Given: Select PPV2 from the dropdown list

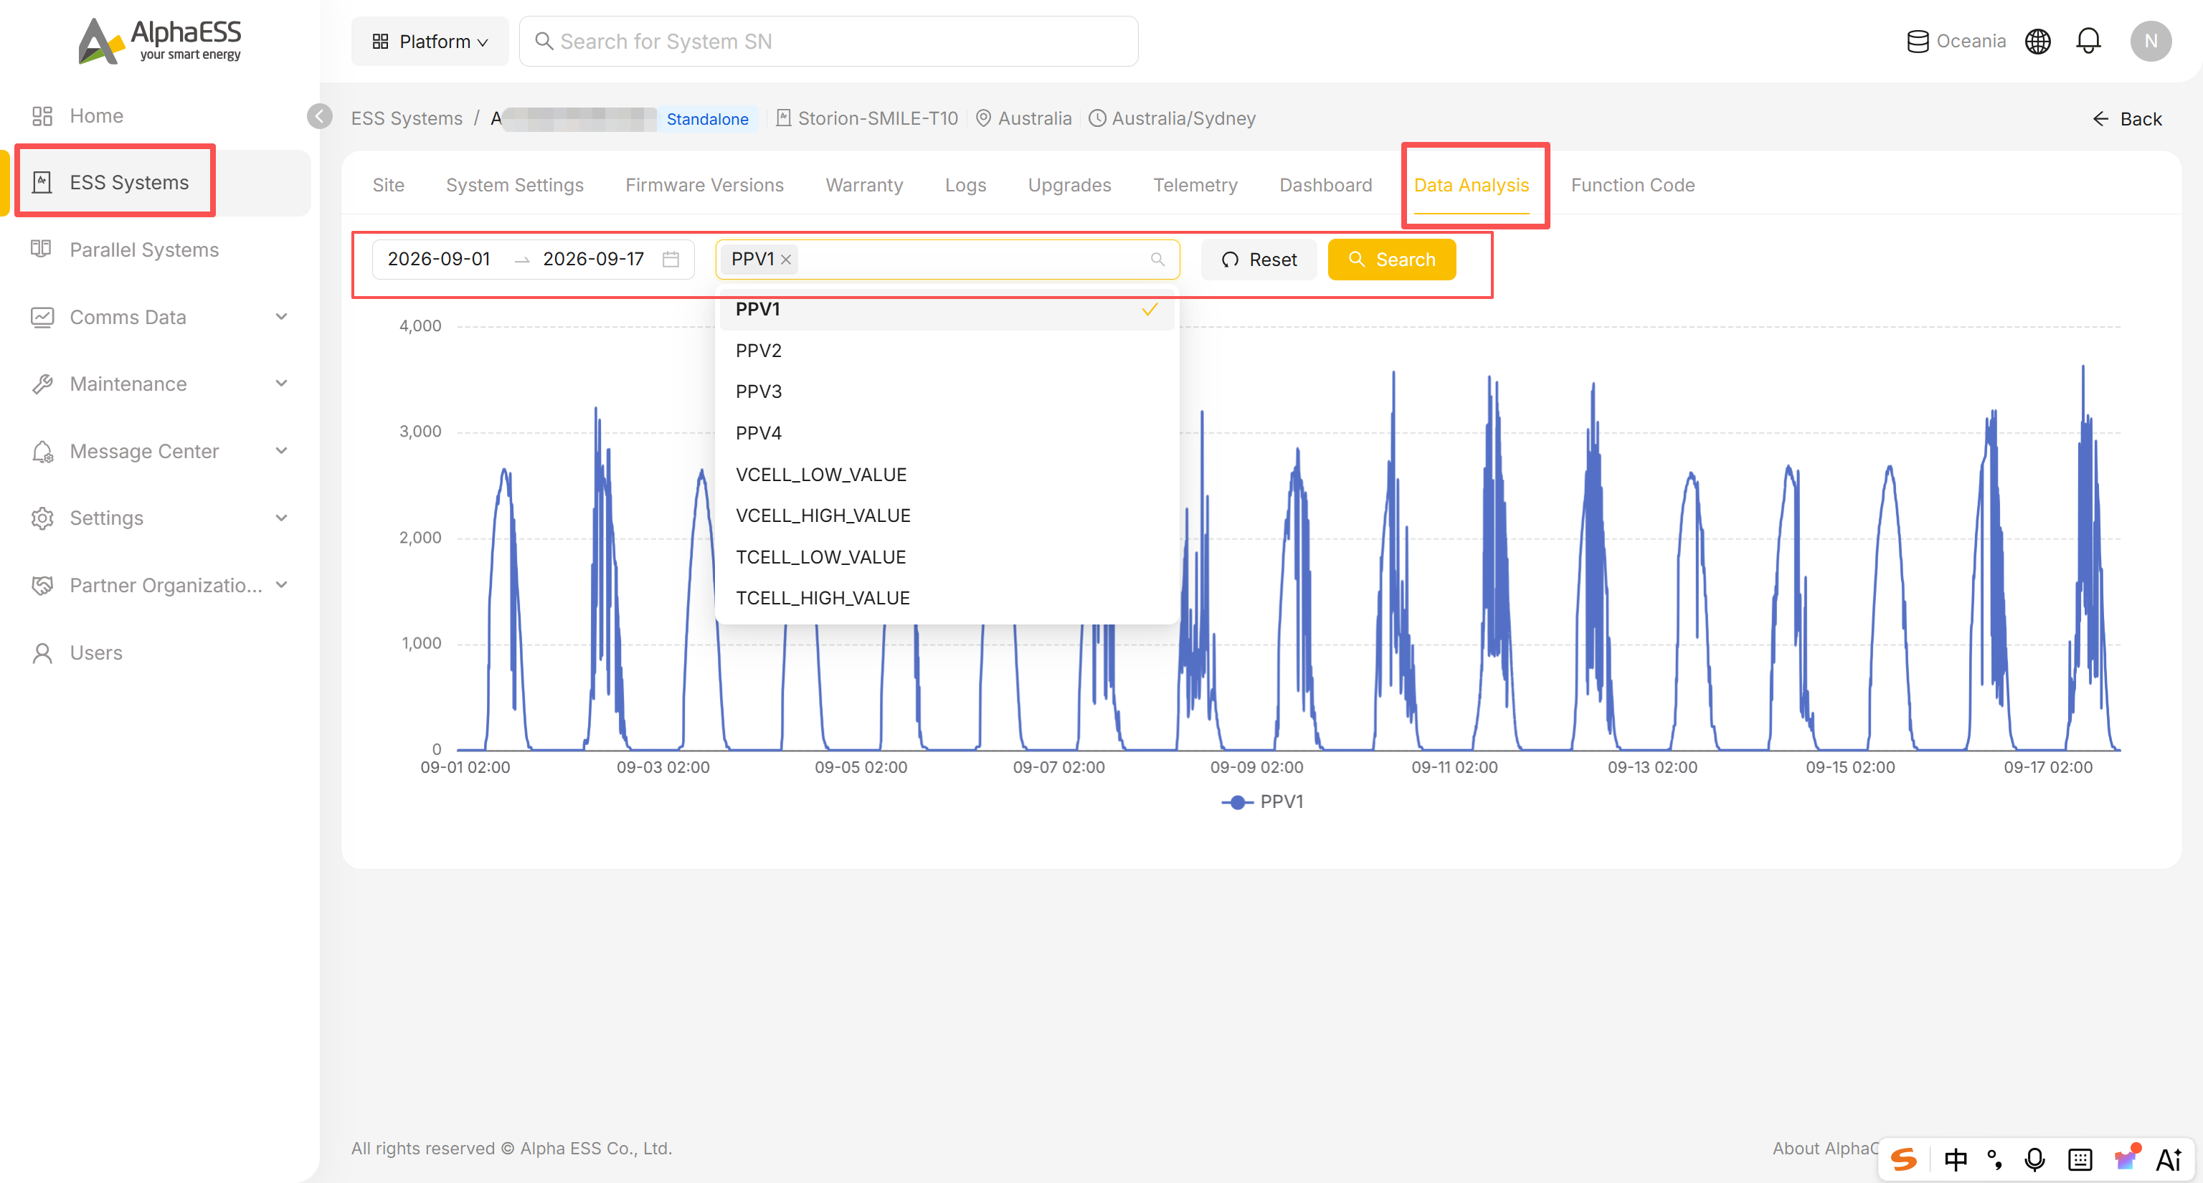Looking at the screenshot, I should tap(947, 351).
